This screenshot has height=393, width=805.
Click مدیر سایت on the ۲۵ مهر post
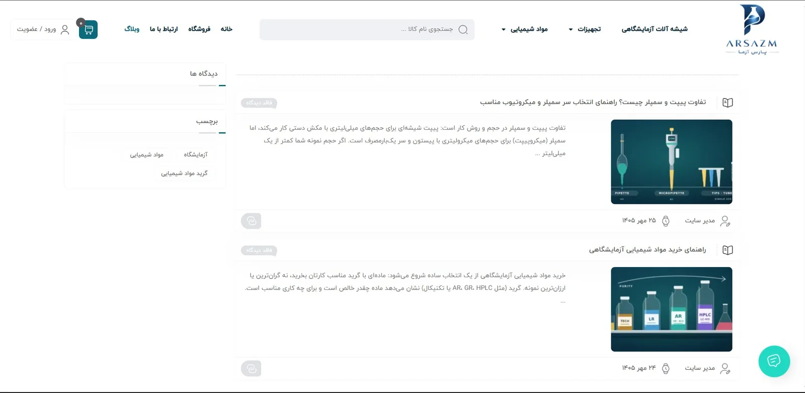coord(700,221)
